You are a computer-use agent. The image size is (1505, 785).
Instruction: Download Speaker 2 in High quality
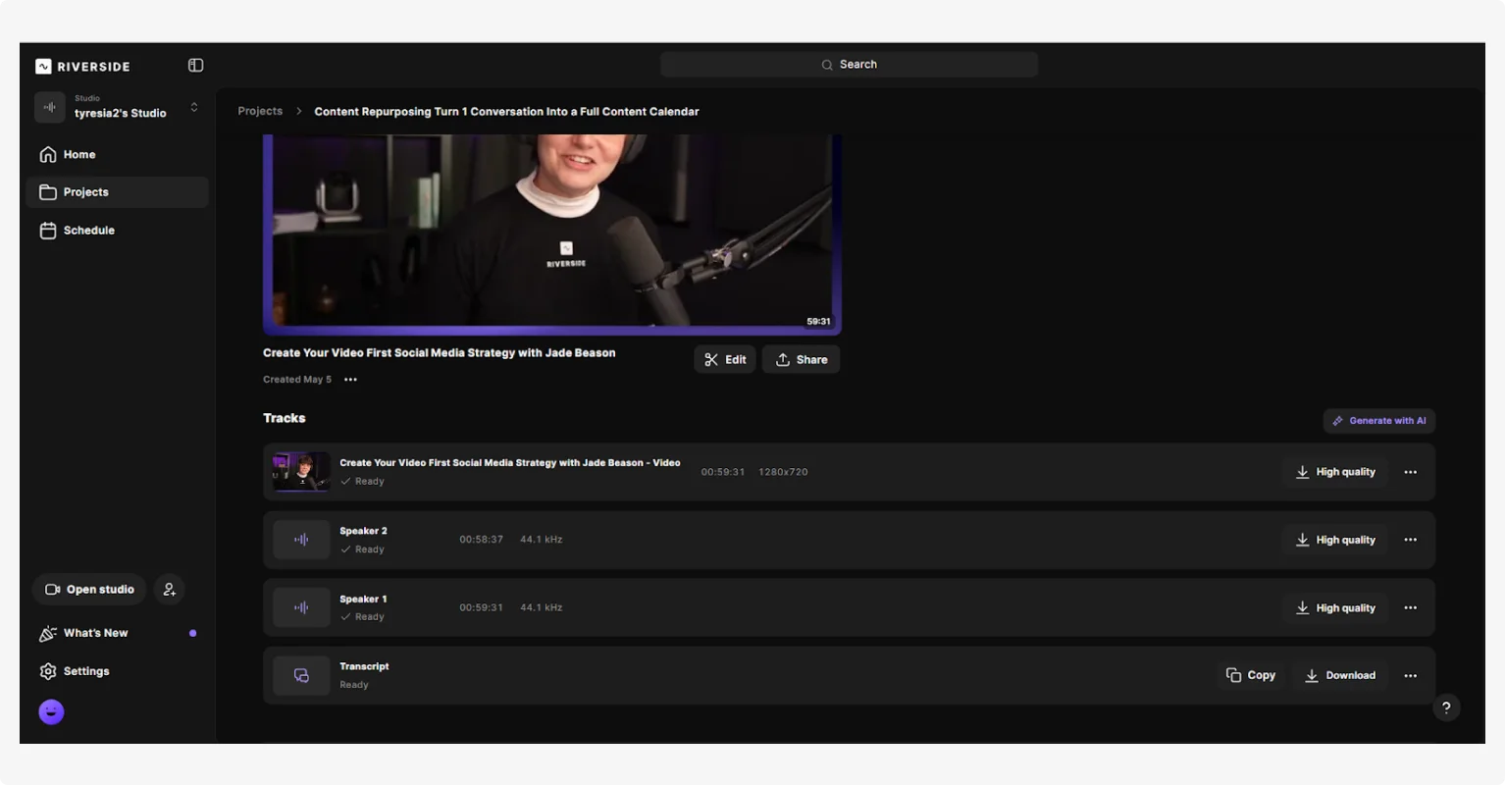(1335, 540)
